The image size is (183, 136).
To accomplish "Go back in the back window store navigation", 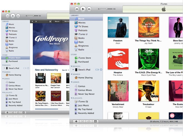I will [x=32, y=21].
